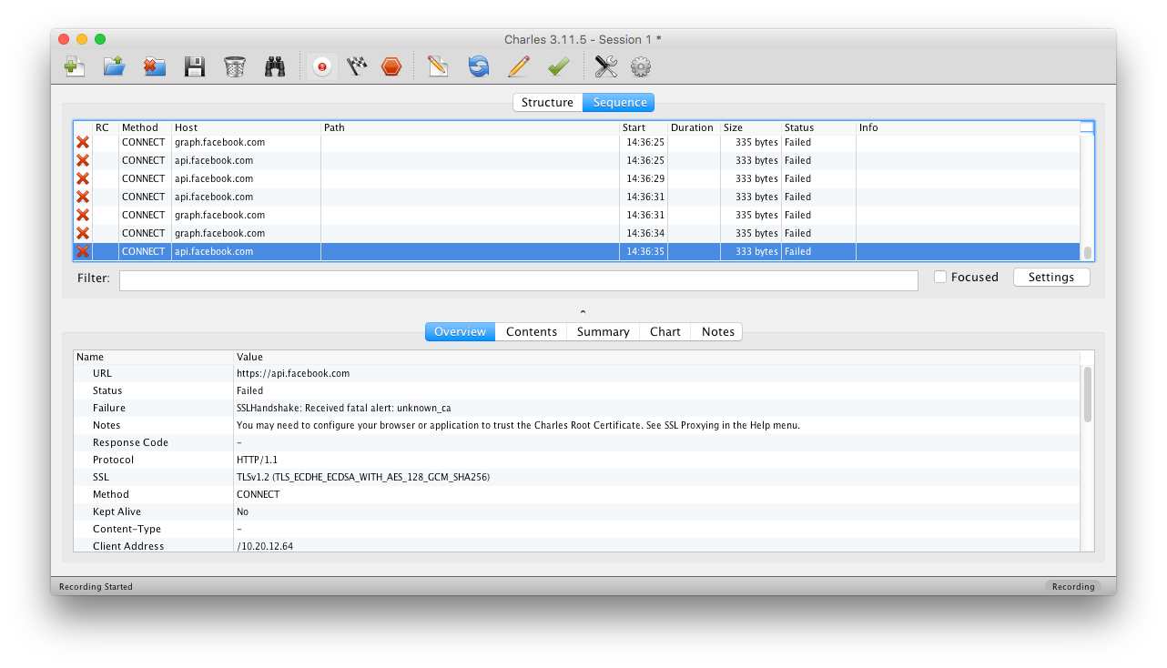Open column chooser at table header corner

coord(1087,127)
